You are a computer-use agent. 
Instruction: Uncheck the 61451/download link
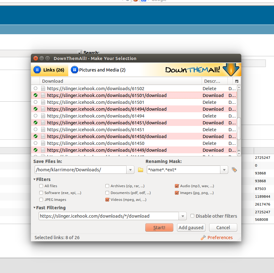(x=36, y=123)
